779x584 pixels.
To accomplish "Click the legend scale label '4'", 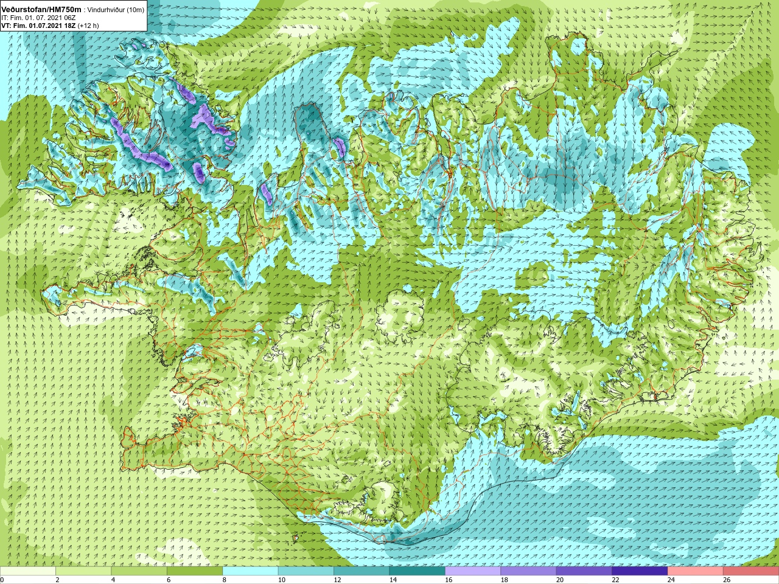I will (112, 580).
